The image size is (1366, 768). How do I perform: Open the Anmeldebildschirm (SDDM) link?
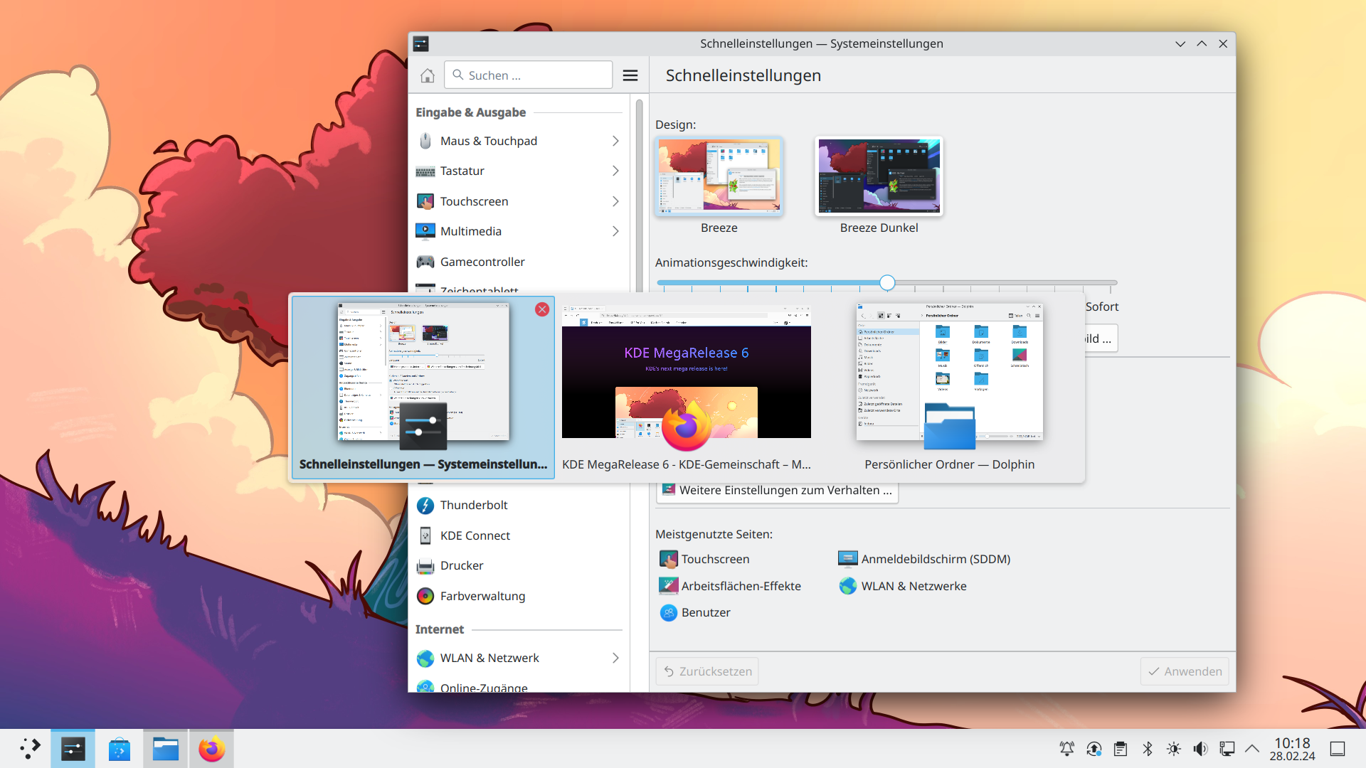[935, 559]
